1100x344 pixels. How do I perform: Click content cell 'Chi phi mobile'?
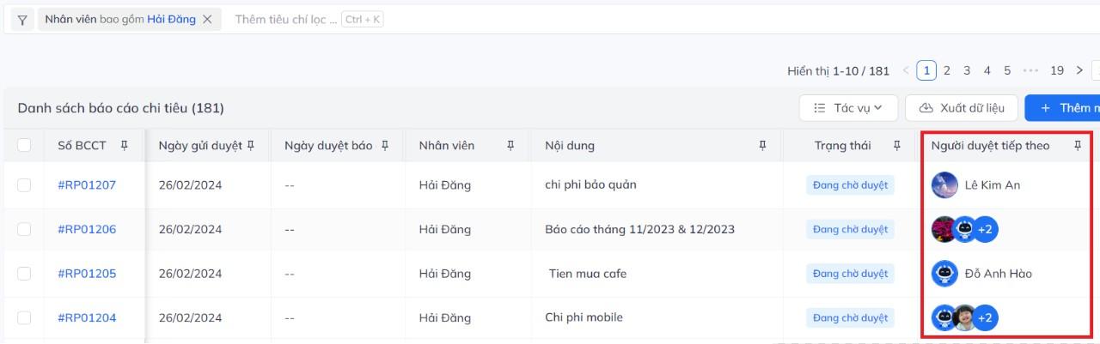[x=584, y=317]
